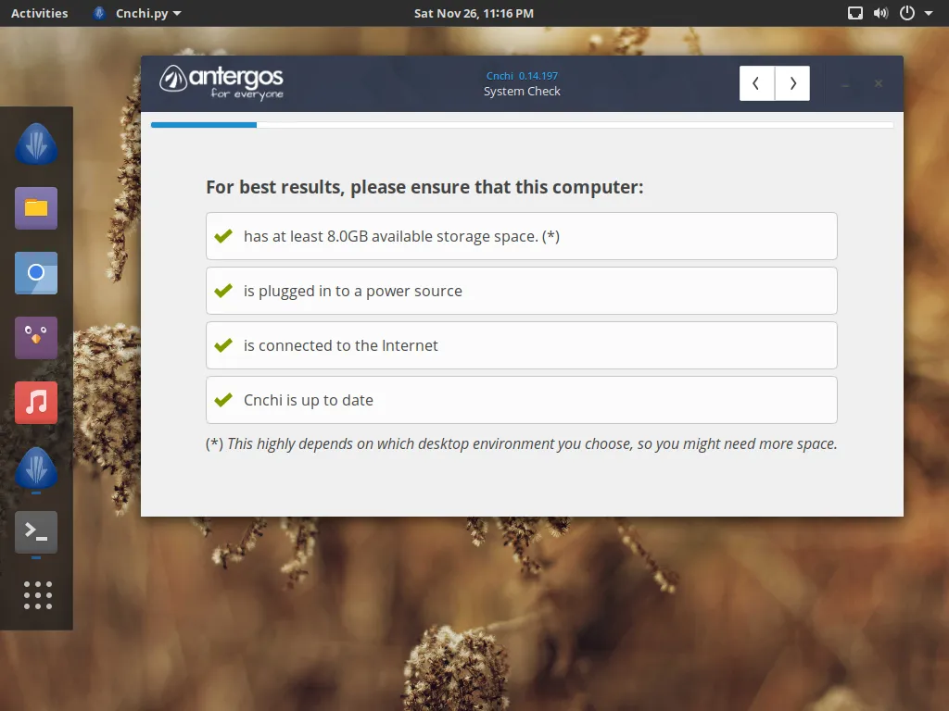Select "is plugged in to a power source" row
The width and height of the screenshot is (949, 711).
[522, 291]
